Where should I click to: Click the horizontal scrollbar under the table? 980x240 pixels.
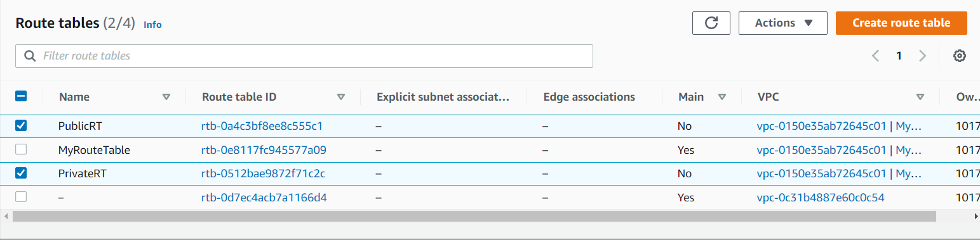pos(474,216)
